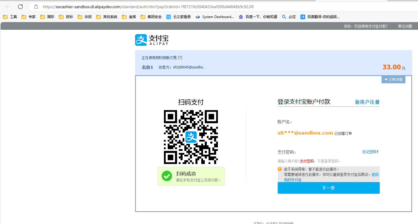The width and height of the screenshot is (418, 224).
Task: Click the orange warning icon
Action: tap(280, 169)
